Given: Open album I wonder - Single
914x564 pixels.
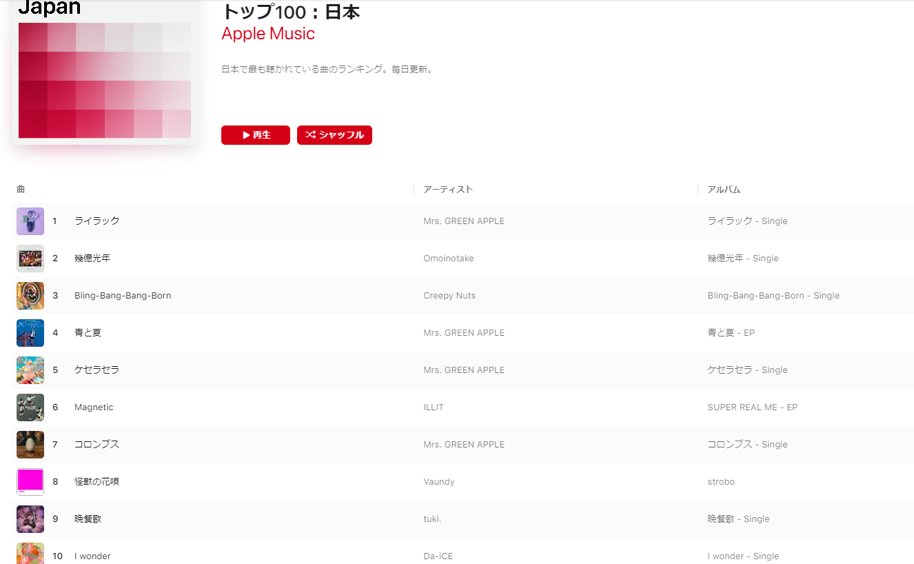Looking at the screenshot, I should 743,556.
